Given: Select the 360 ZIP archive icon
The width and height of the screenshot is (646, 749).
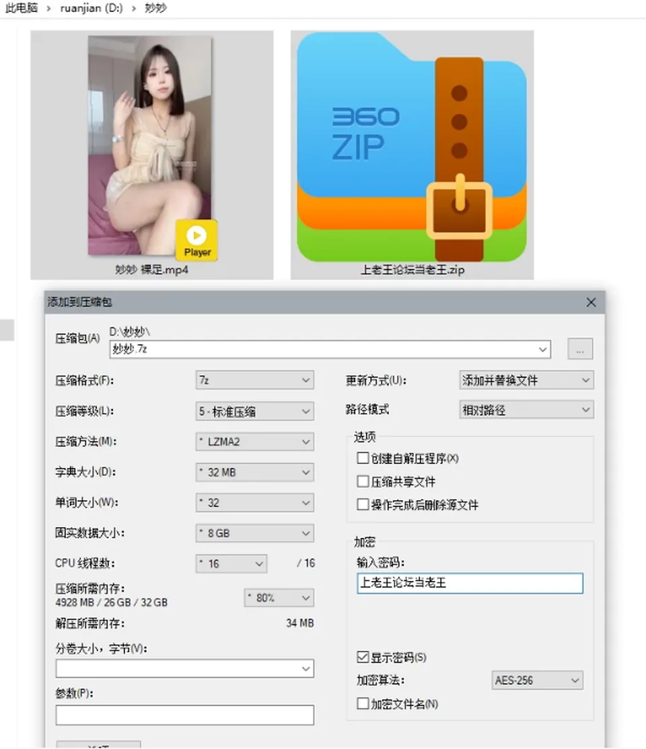Looking at the screenshot, I should (412, 147).
